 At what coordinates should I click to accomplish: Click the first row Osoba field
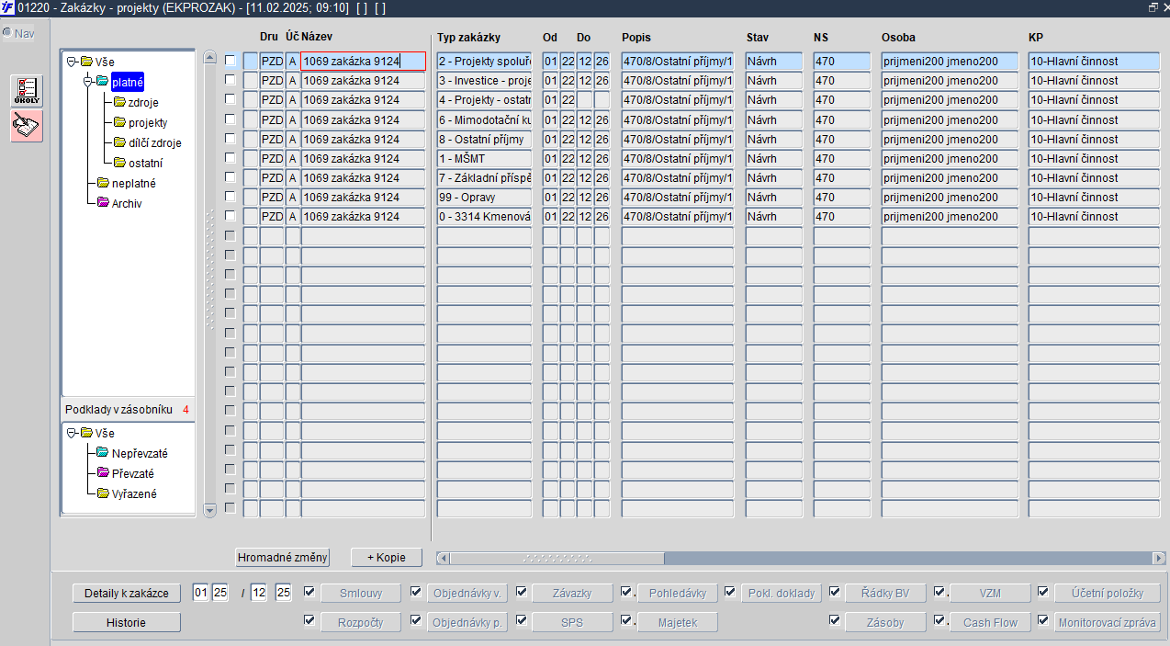[950, 61]
